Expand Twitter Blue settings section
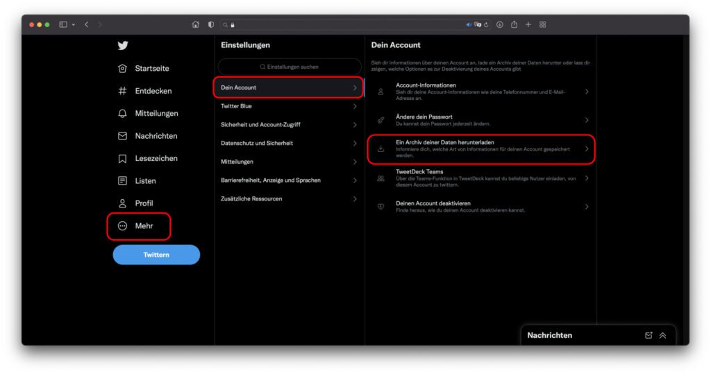Viewport: 711px width, 374px height. click(x=288, y=106)
